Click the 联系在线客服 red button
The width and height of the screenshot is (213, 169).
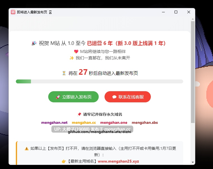tap(128, 97)
